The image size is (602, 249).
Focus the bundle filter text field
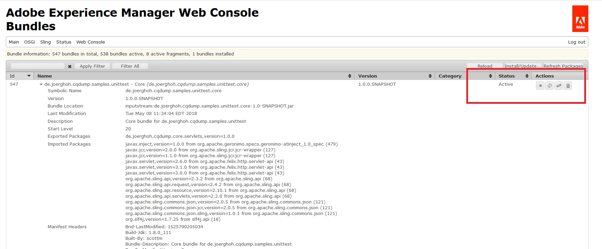point(37,66)
